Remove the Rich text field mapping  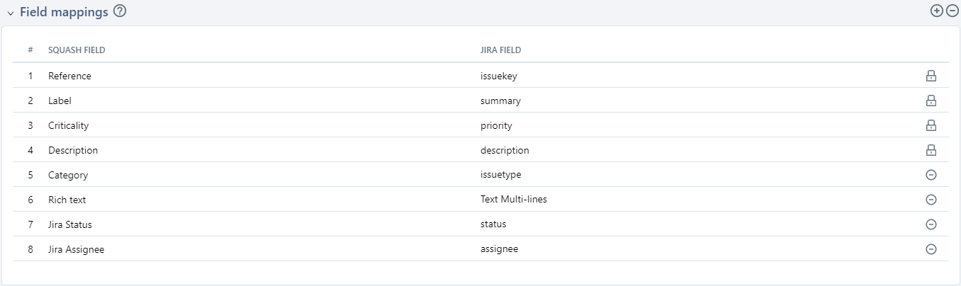[931, 200]
